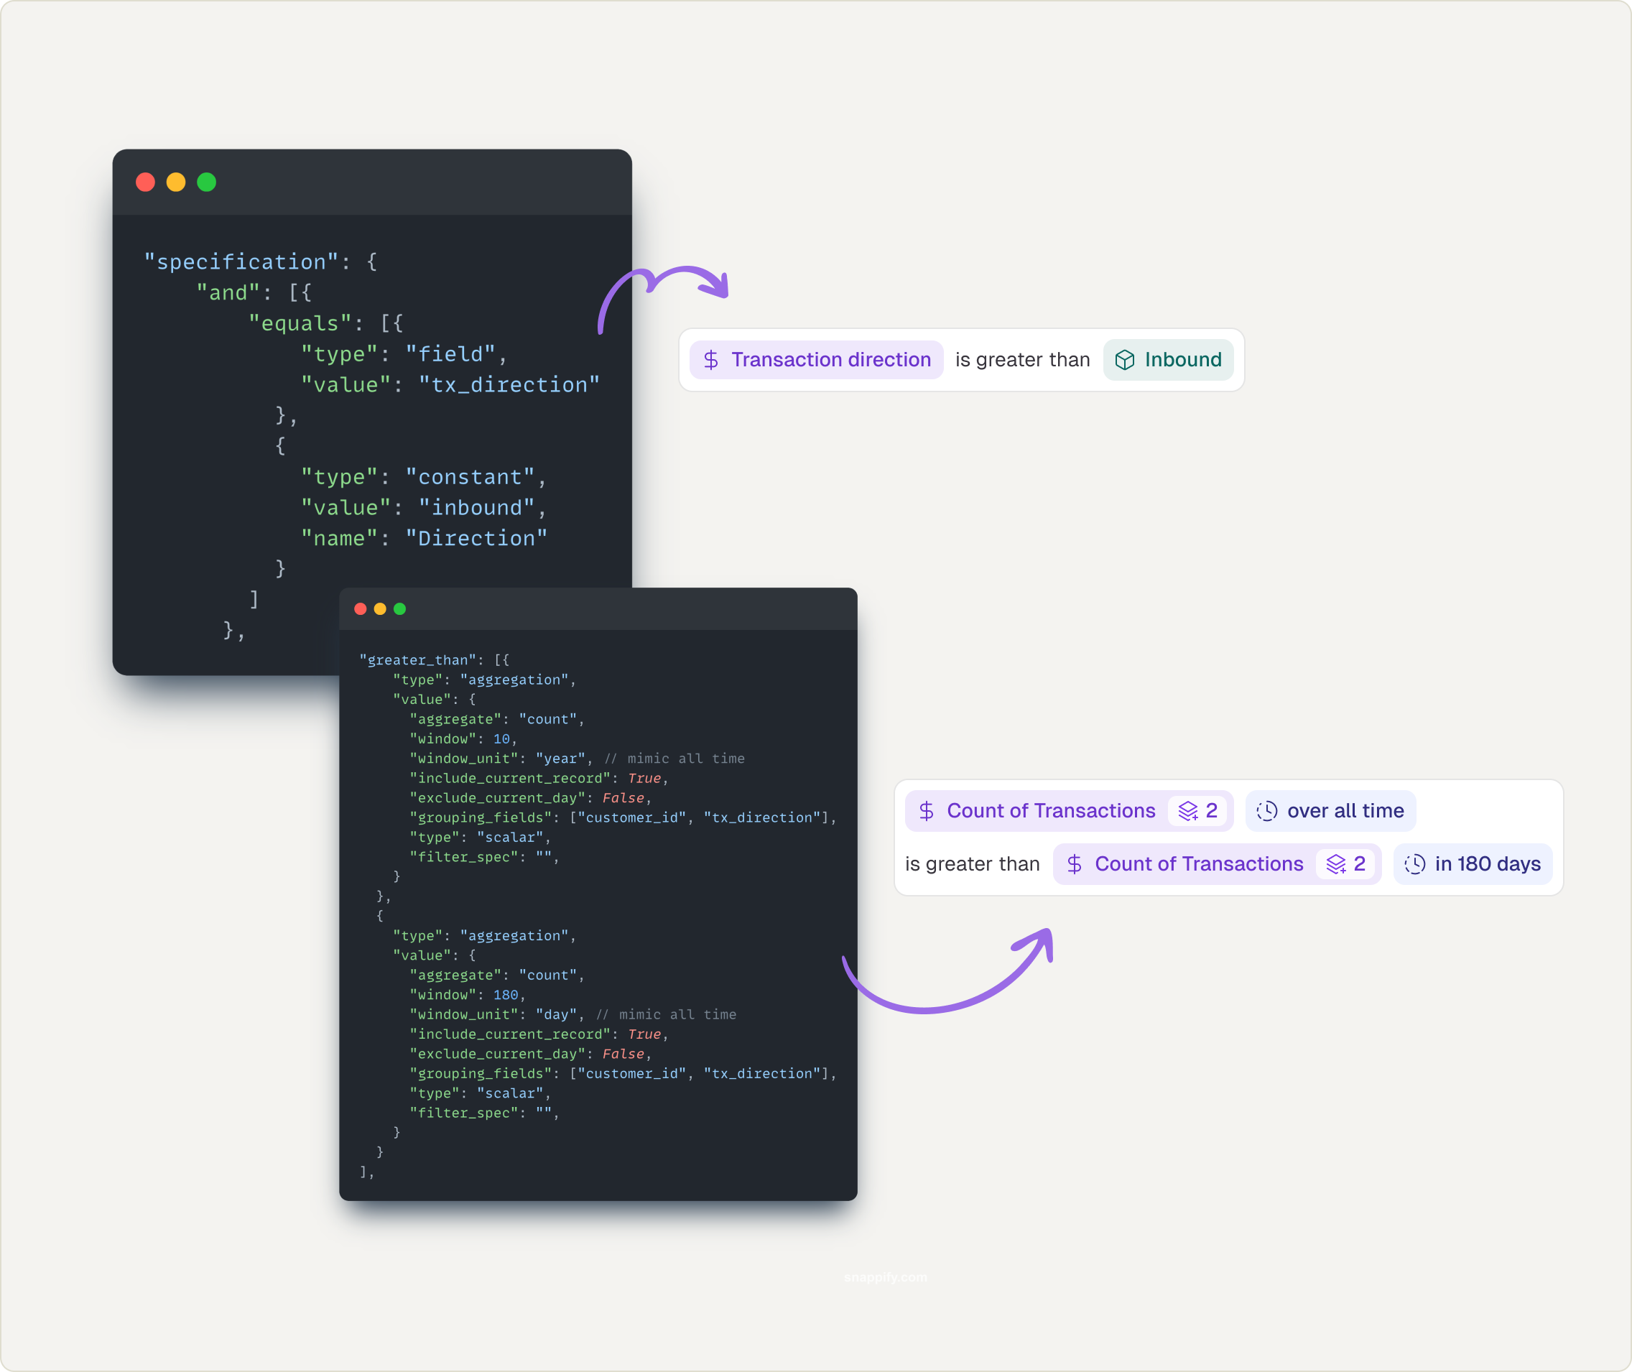The image size is (1632, 1372).
Task: Click the yellow dot of the greater_than code window
Action: [379, 609]
